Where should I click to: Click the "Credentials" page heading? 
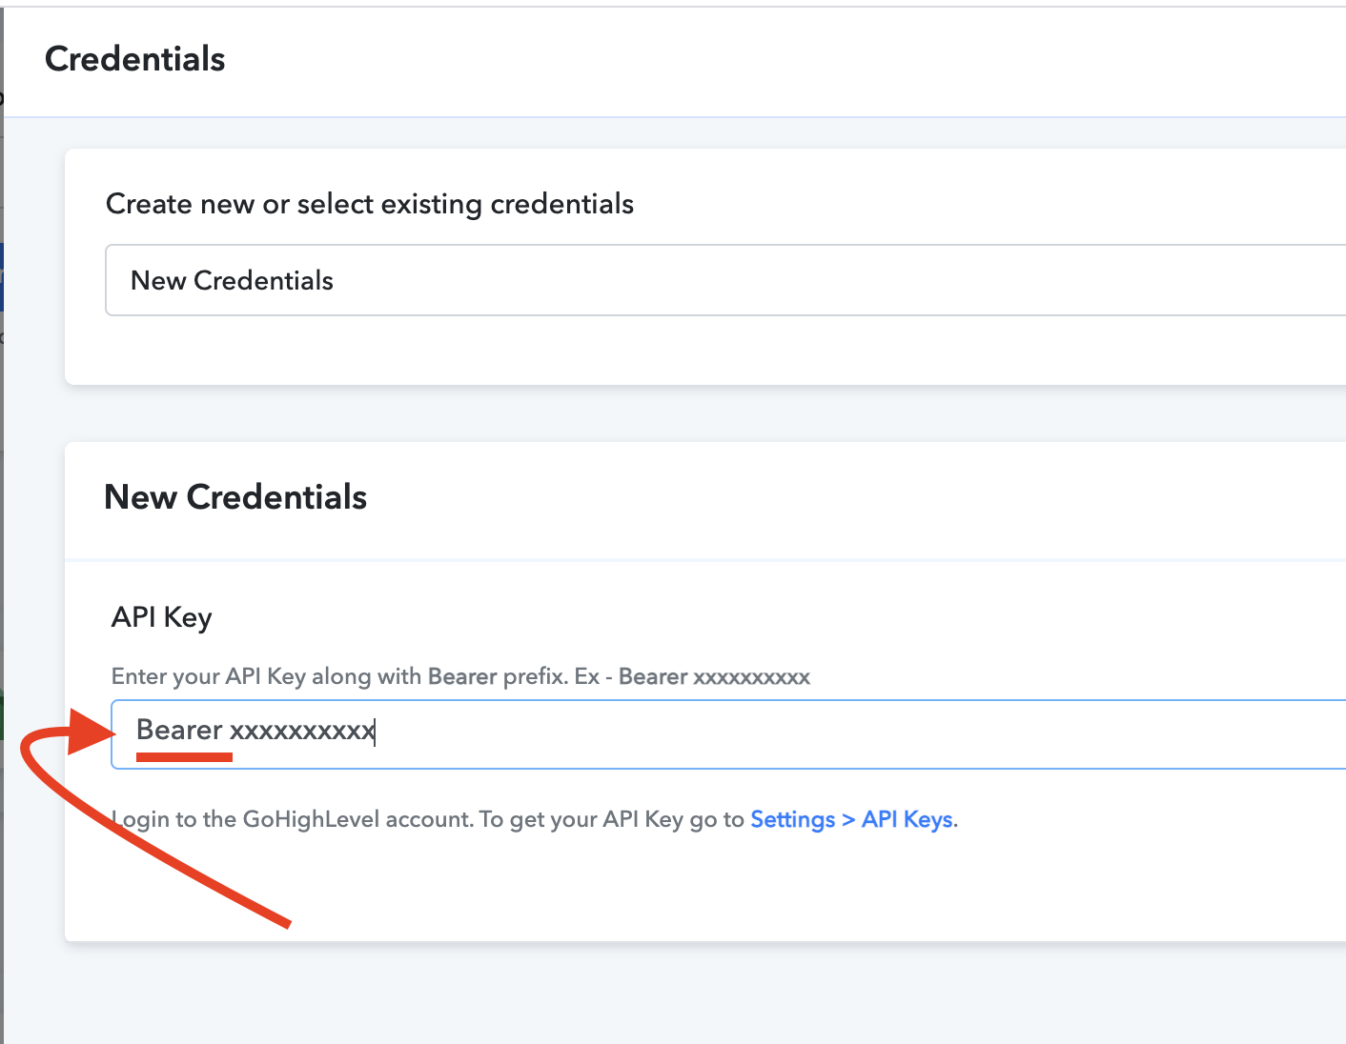click(135, 59)
